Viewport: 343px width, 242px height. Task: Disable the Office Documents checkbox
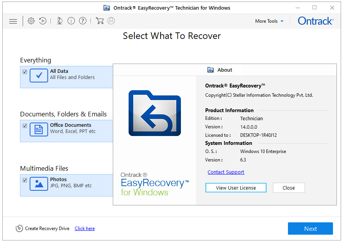(x=25, y=126)
